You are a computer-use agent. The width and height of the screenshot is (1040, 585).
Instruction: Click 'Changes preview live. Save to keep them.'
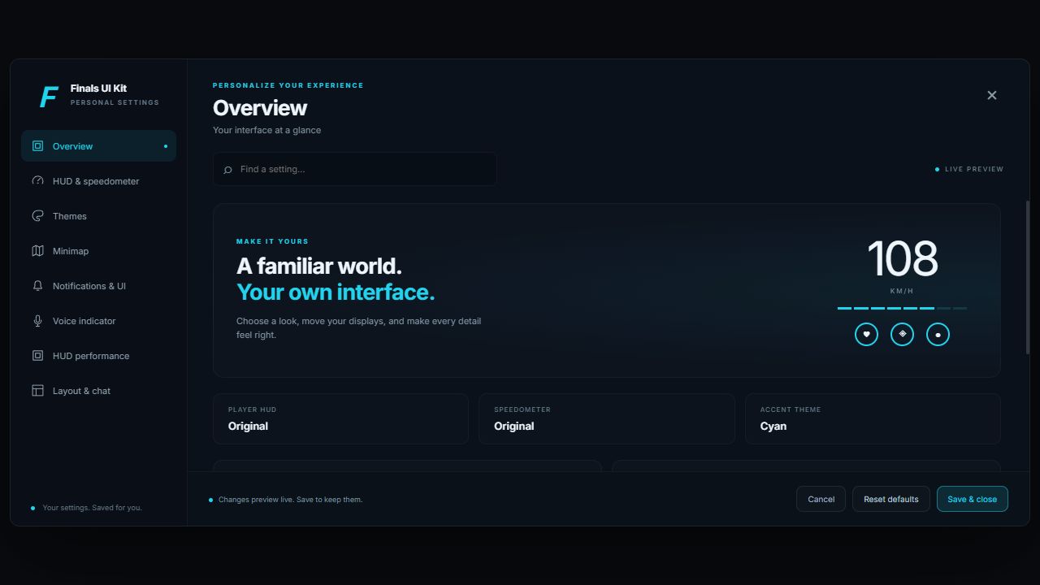coord(290,500)
